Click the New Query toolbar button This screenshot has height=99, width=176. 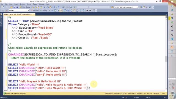25,7
